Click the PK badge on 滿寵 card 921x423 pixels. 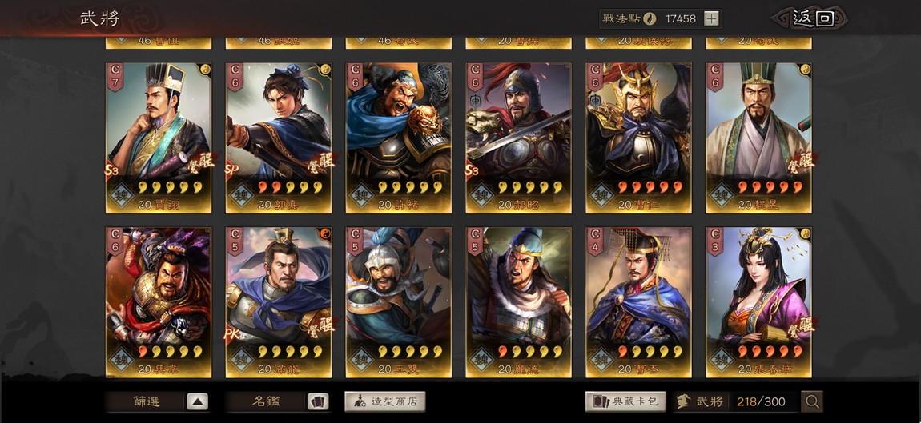(x=232, y=334)
